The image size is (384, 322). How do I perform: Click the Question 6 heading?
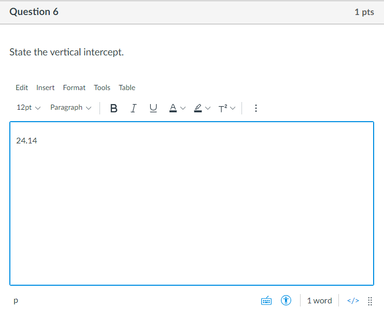click(x=34, y=12)
